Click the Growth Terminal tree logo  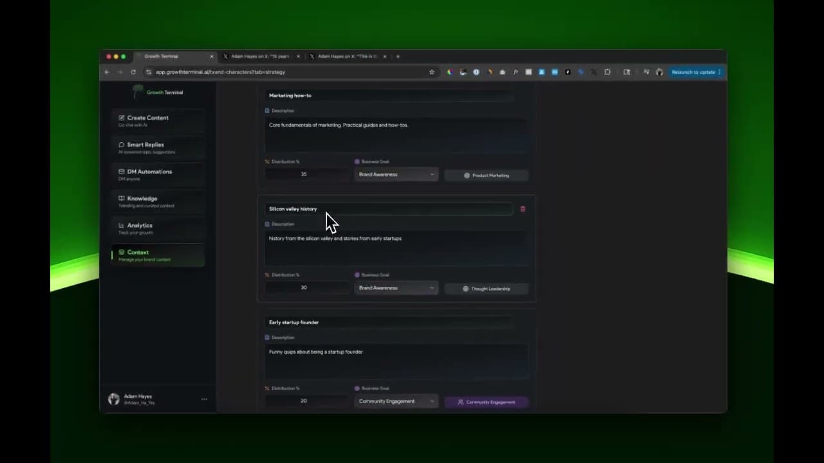tap(137, 91)
